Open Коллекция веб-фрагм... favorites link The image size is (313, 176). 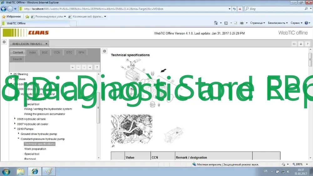coord(87,17)
